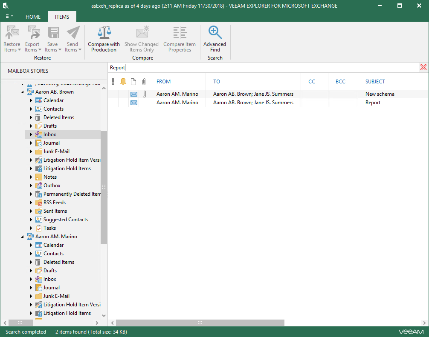Click envelope icon of Report message
The width and height of the screenshot is (429, 337).
click(x=134, y=103)
